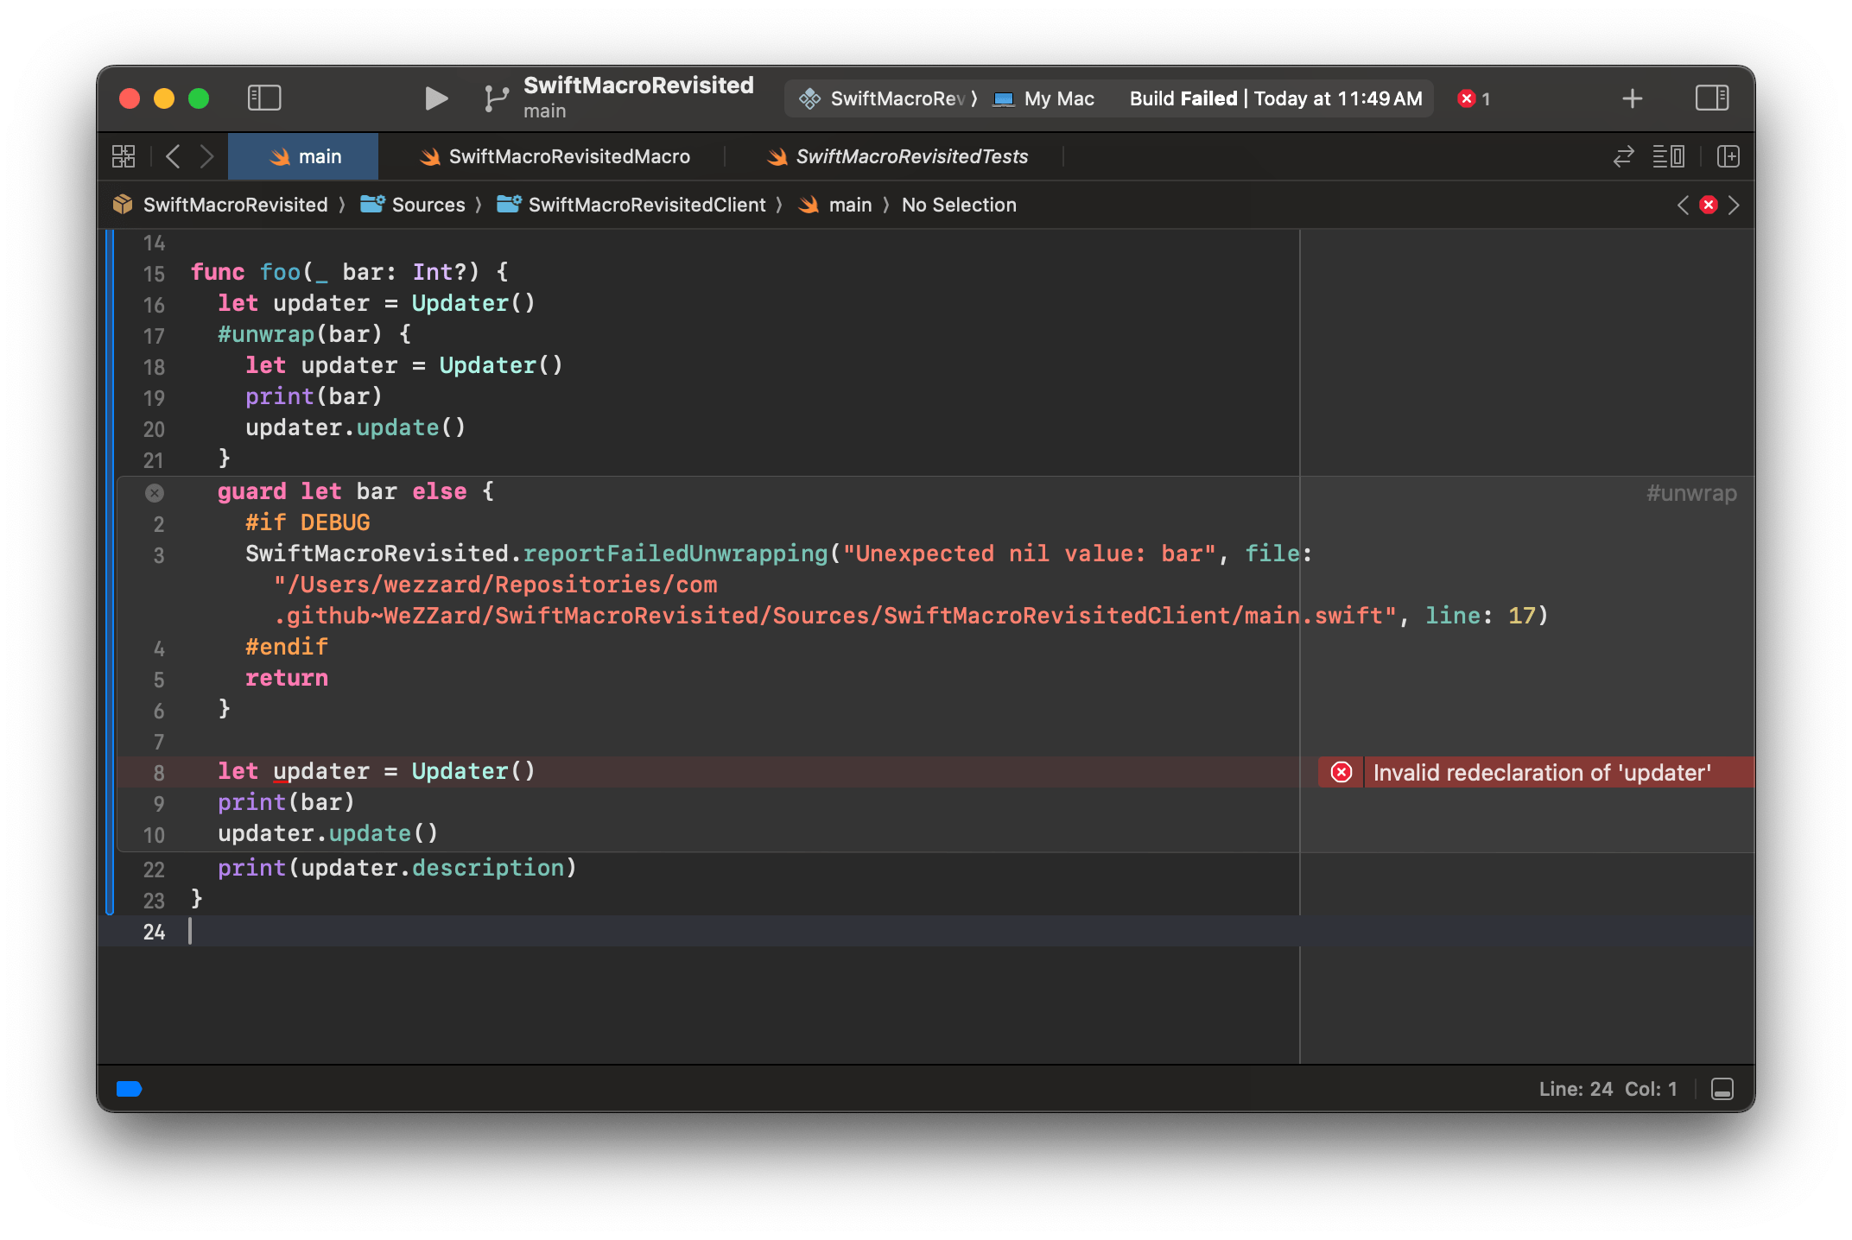Open the related items grid icon
The width and height of the screenshot is (1852, 1240).
point(124,156)
